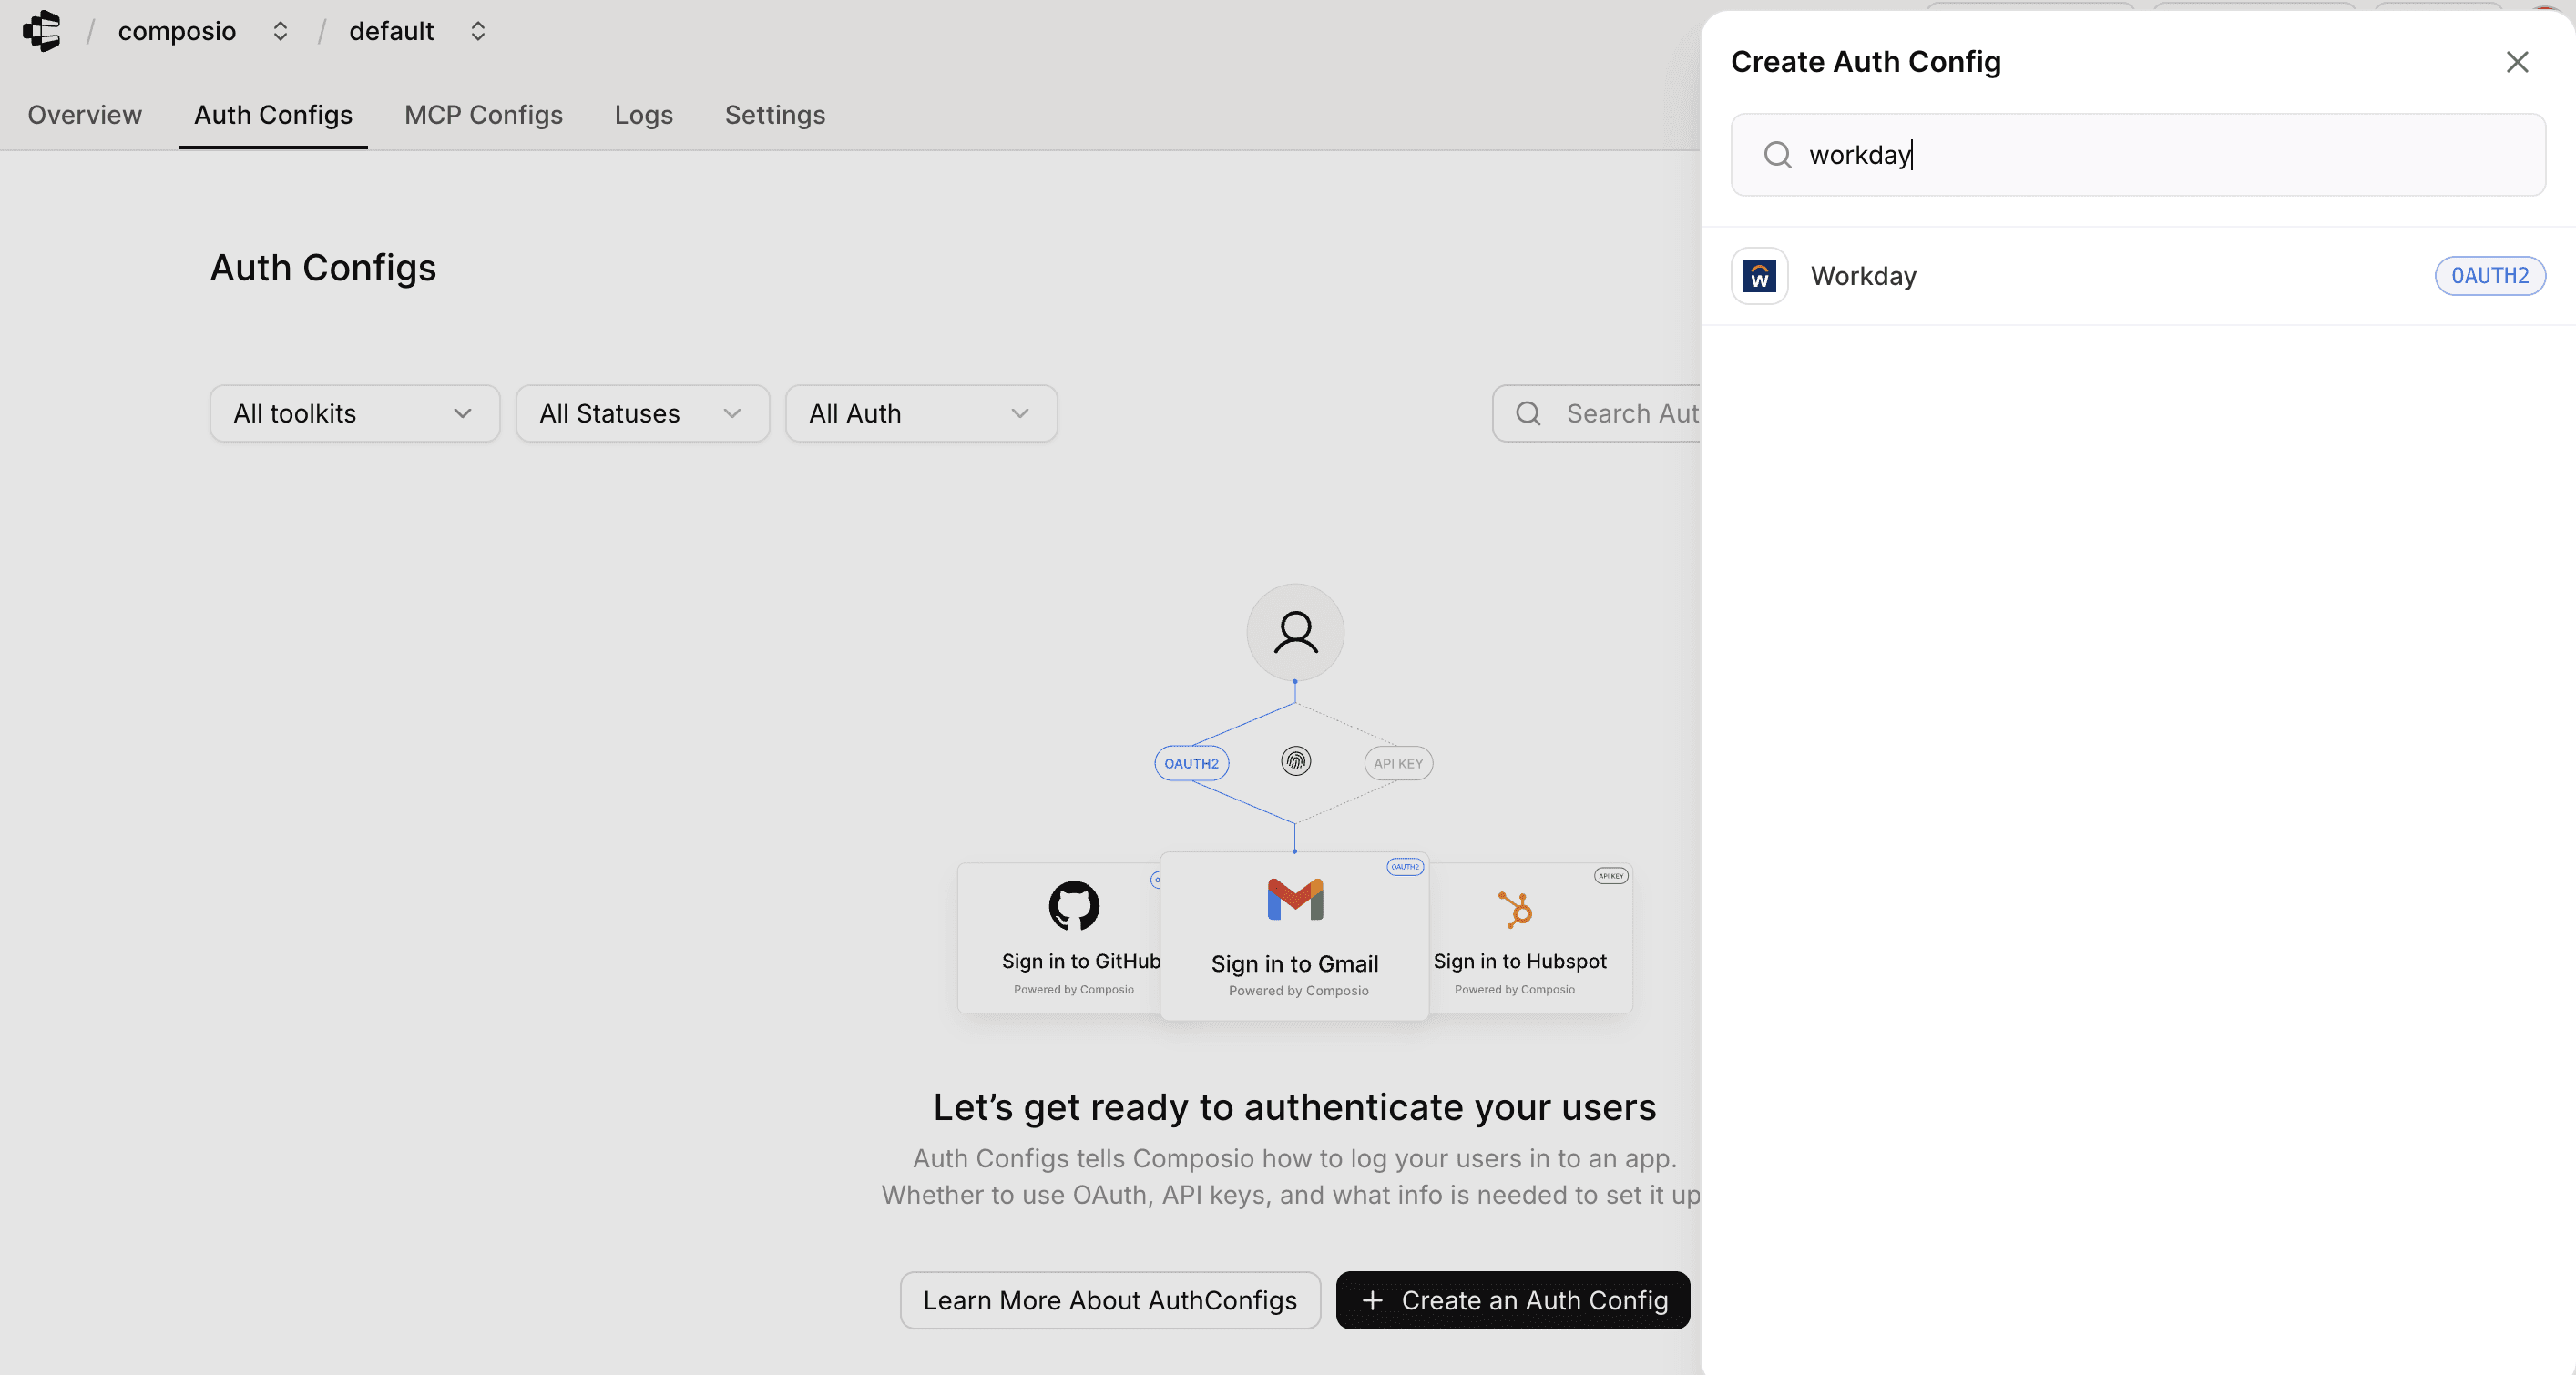The height and width of the screenshot is (1375, 2576).
Task: Expand the All toolkits dropdown
Action: [354, 414]
